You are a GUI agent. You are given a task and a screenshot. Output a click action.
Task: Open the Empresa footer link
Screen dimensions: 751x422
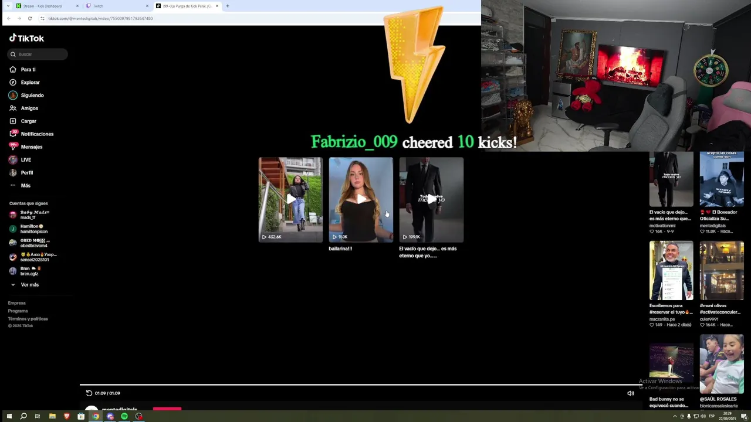tap(16, 303)
